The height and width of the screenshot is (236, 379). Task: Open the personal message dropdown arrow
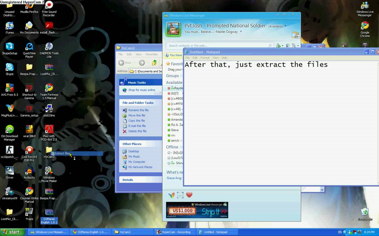[x=241, y=31]
